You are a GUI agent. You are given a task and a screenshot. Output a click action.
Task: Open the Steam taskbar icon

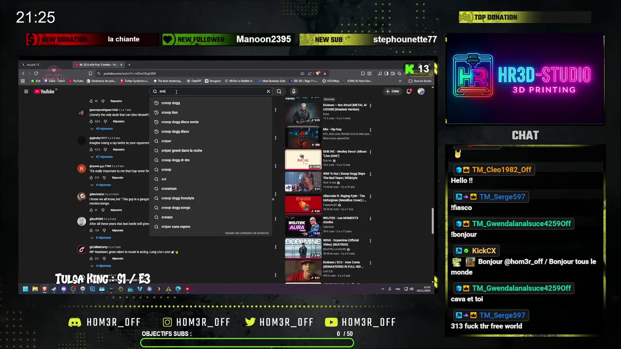pos(54,289)
